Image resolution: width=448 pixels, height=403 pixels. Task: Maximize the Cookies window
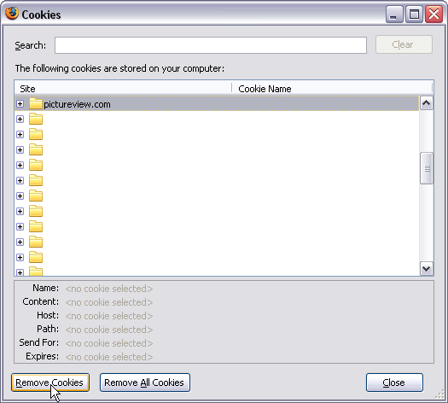[414, 15]
